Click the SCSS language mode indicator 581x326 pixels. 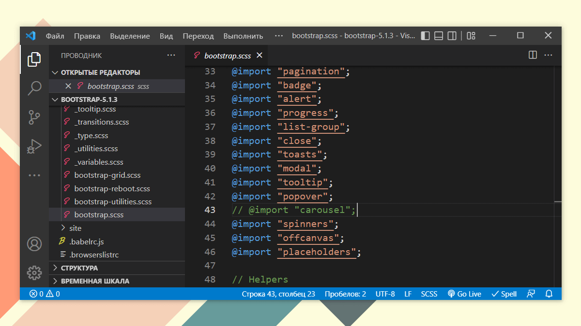[428, 294]
